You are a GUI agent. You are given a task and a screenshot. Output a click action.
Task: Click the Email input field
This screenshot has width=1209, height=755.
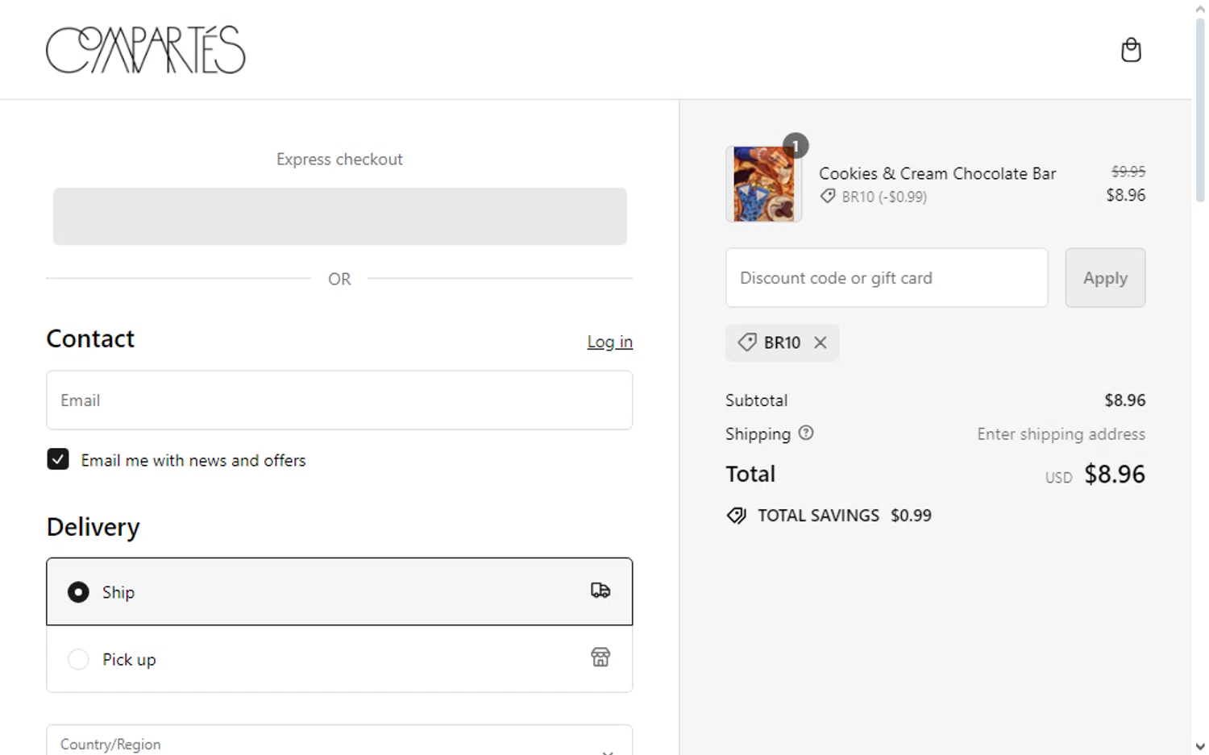339,400
